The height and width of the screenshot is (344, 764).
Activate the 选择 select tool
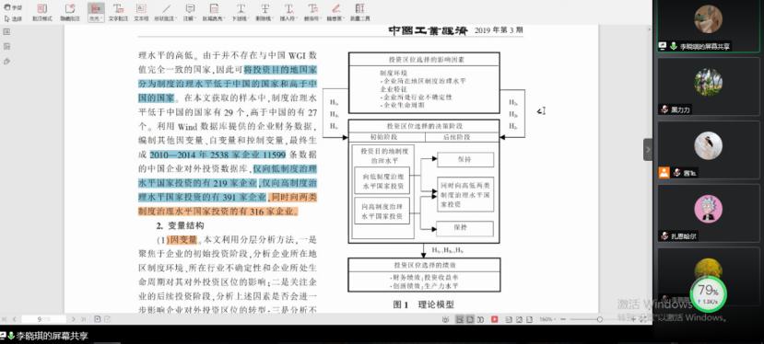(13, 18)
